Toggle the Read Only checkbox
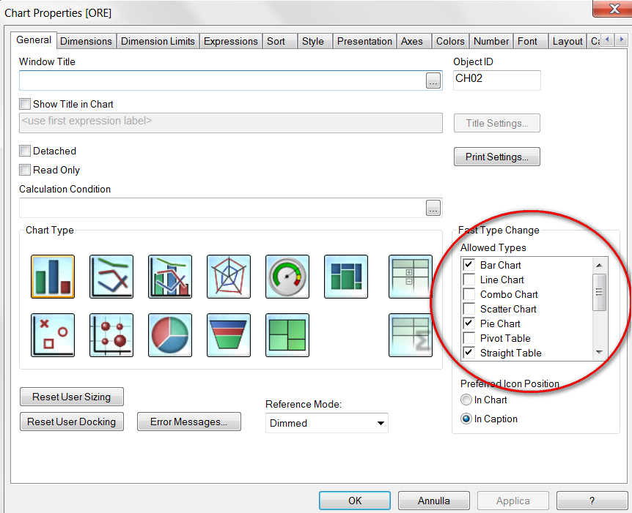This screenshot has height=513, width=632. click(x=25, y=170)
